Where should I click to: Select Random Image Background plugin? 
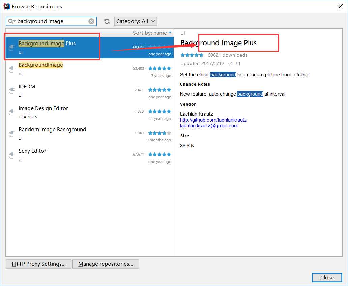tap(90, 134)
